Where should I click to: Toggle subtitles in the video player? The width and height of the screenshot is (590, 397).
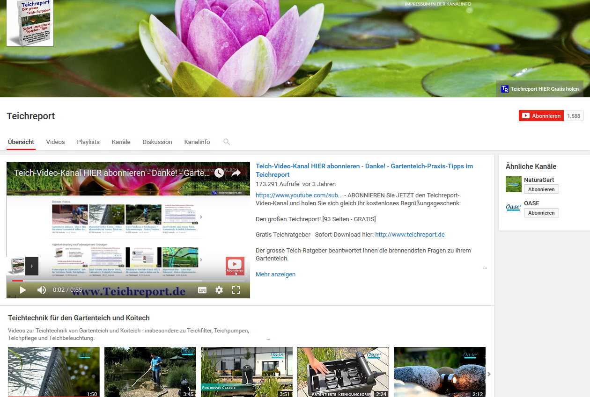tap(202, 290)
